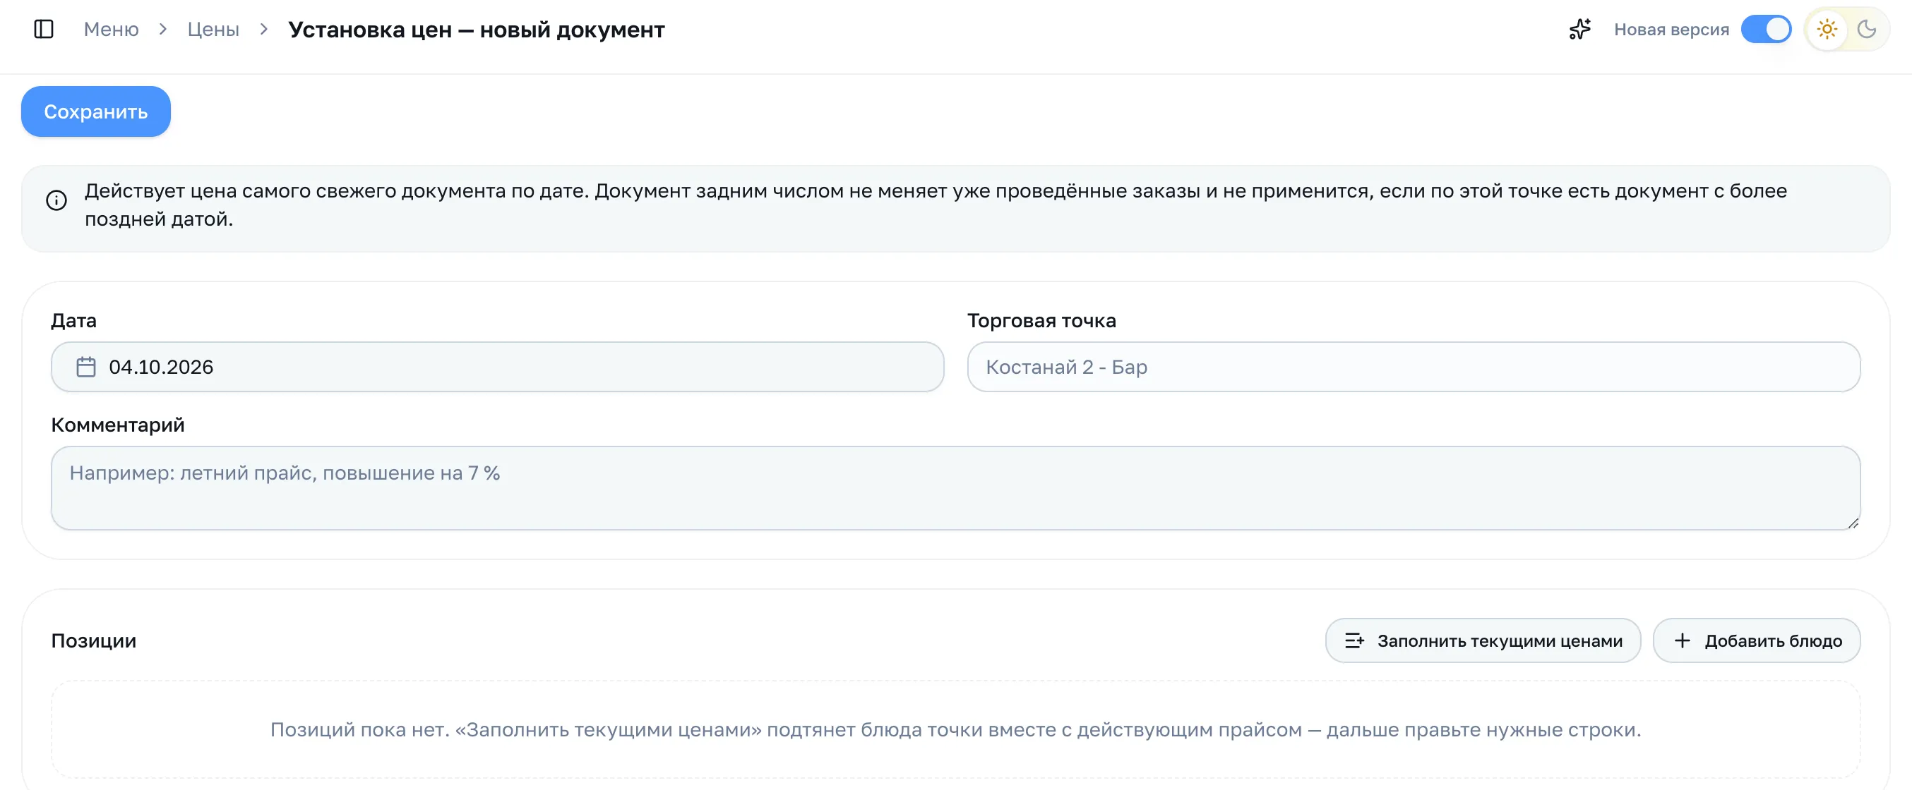
Task: Focus the Комментарий text area
Action: click(955, 487)
